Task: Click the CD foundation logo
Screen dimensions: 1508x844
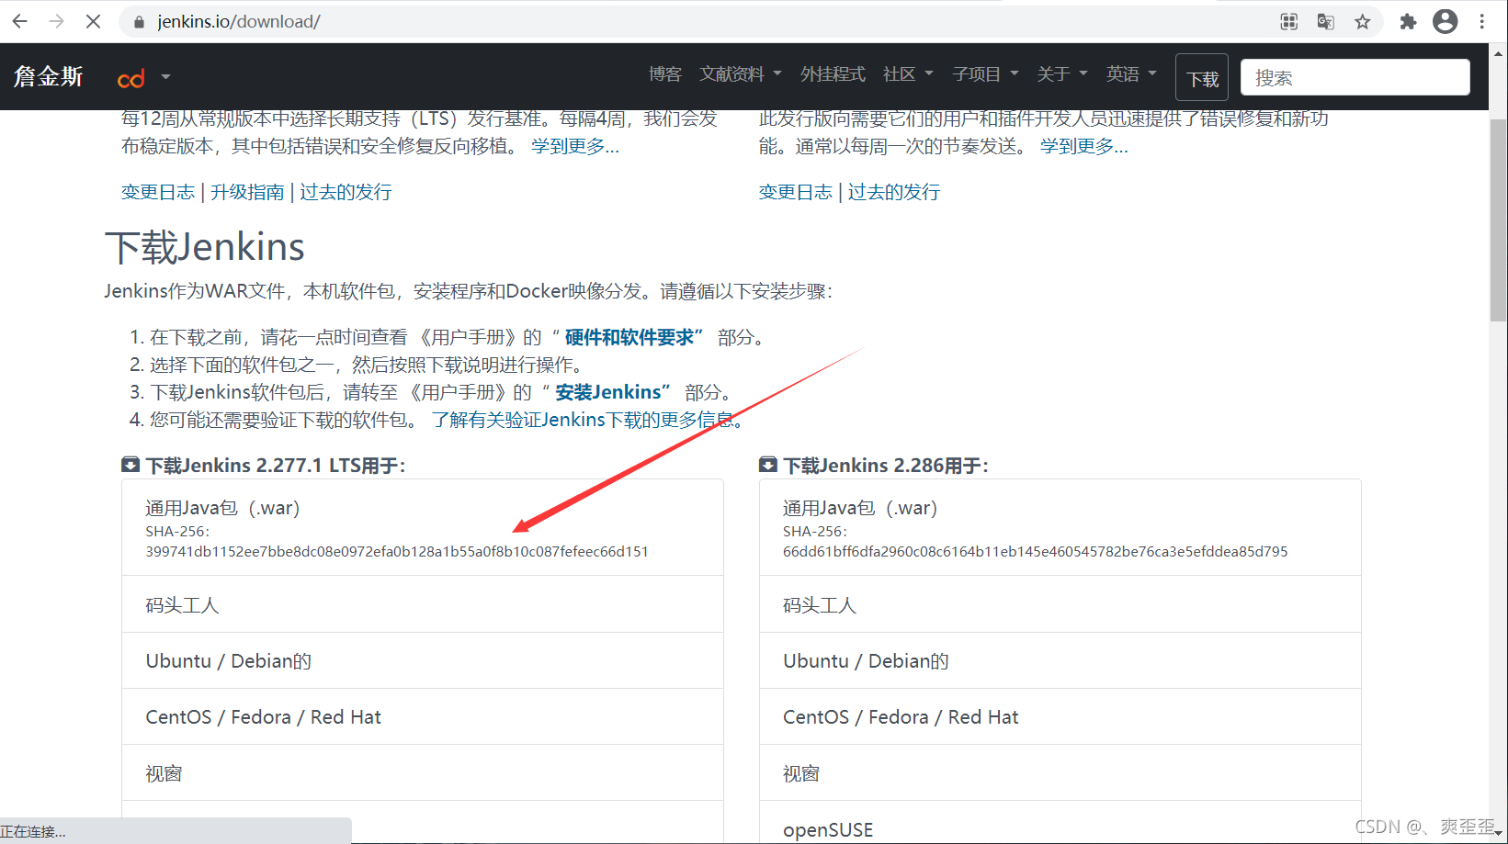Action: [x=130, y=78]
